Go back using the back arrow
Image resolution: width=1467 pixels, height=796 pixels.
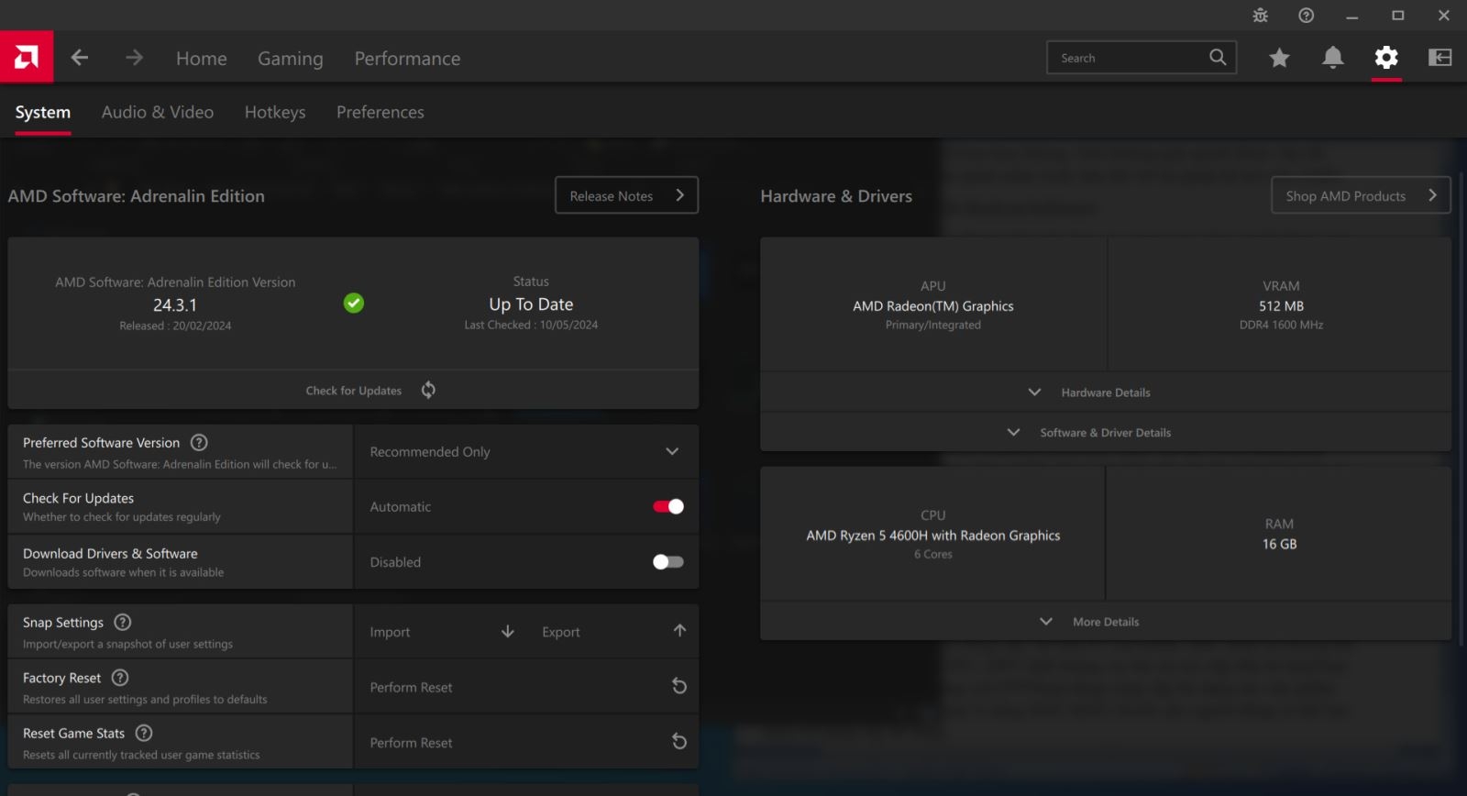[80, 58]
